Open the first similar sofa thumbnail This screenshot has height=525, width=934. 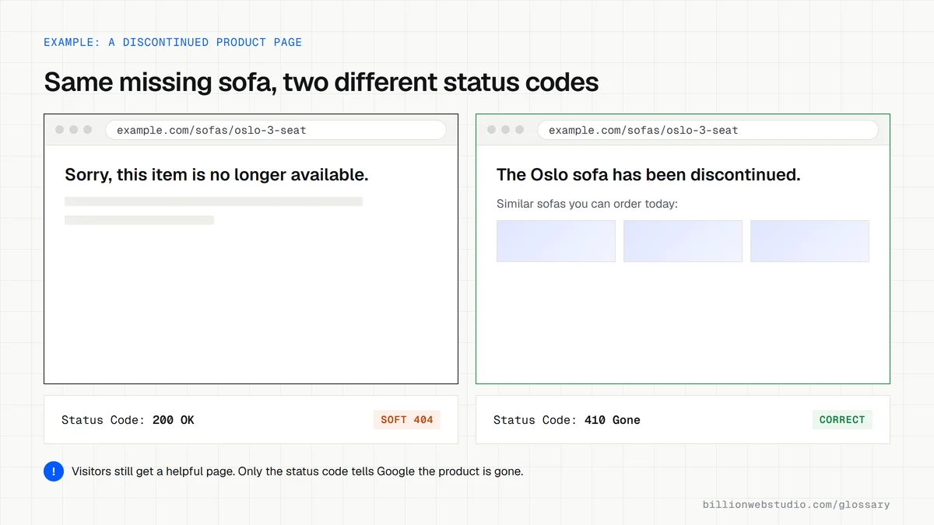tap(556, 241)
